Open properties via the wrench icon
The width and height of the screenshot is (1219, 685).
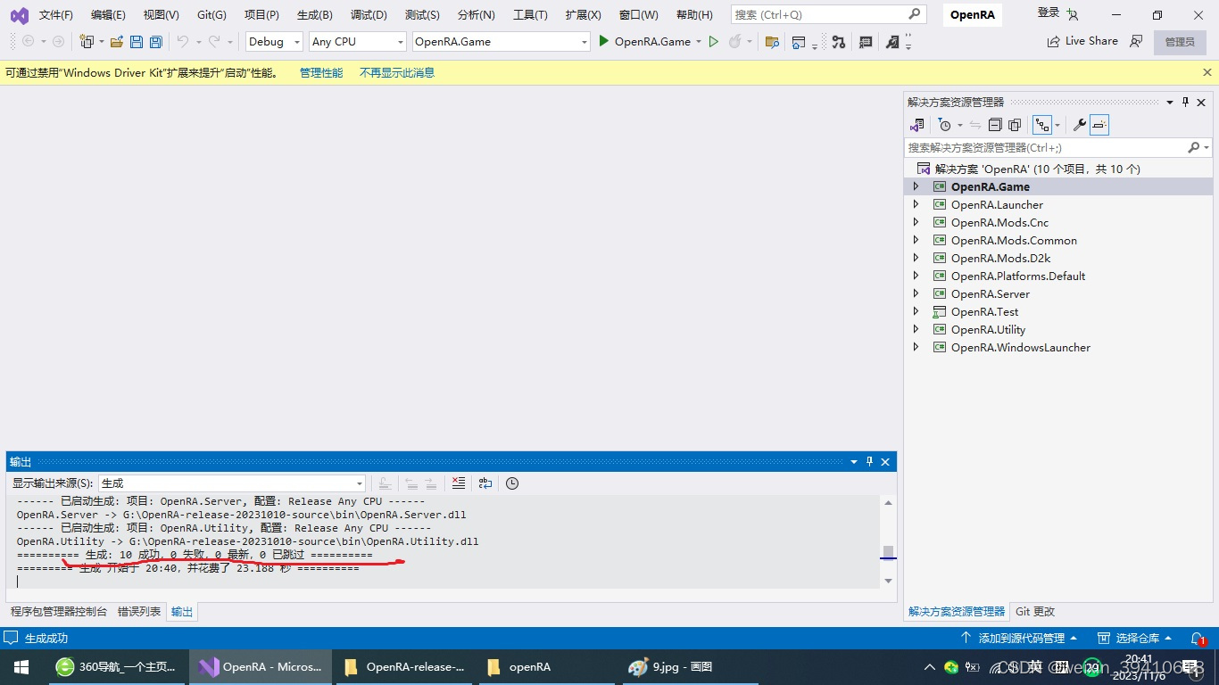[x=1079, y=125]
